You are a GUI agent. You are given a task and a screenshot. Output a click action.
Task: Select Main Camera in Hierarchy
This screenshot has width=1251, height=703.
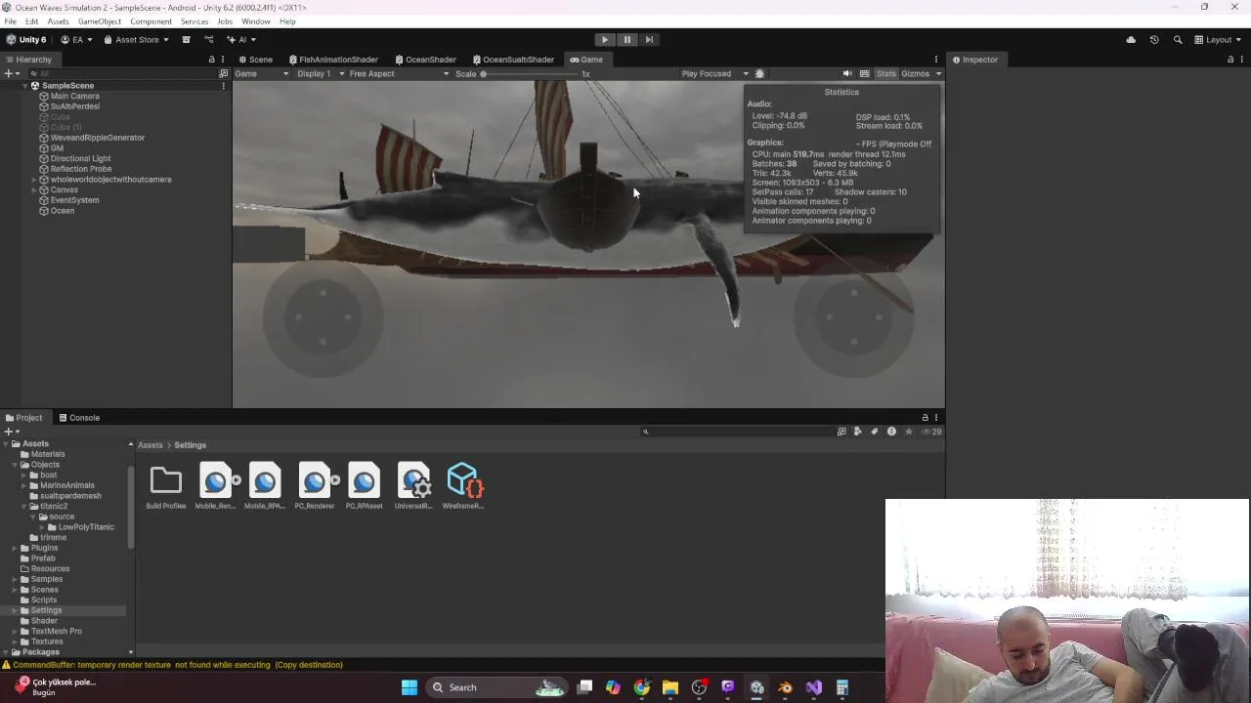[74, 96]
